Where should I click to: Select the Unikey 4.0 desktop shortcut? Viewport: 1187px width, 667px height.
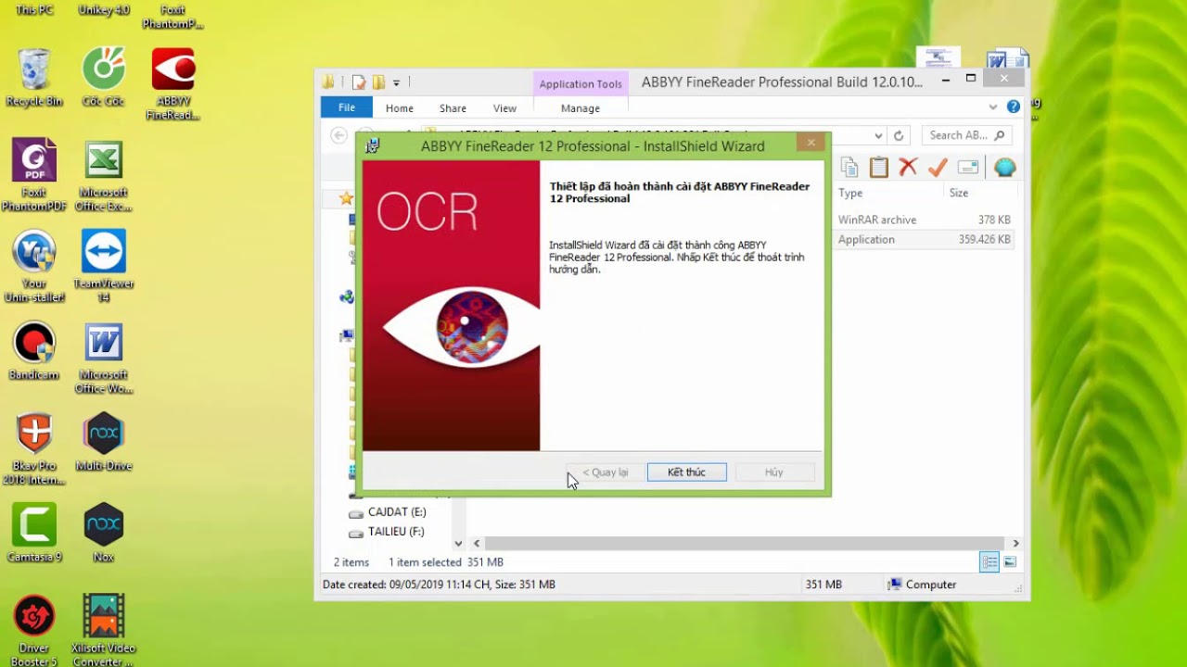tap(104, 10)
